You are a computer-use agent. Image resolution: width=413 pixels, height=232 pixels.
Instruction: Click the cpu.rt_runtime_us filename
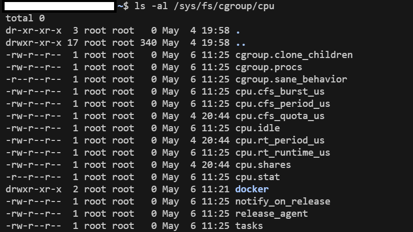(x=283, y=153)
